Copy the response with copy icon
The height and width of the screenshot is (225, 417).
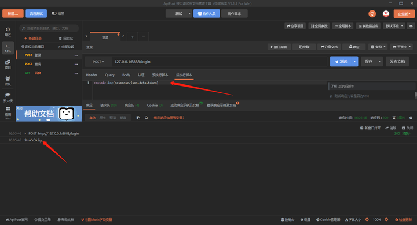click(x=138, y=118)
